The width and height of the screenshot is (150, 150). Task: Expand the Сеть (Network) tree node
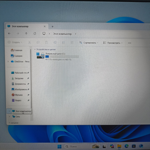[9, 116]
